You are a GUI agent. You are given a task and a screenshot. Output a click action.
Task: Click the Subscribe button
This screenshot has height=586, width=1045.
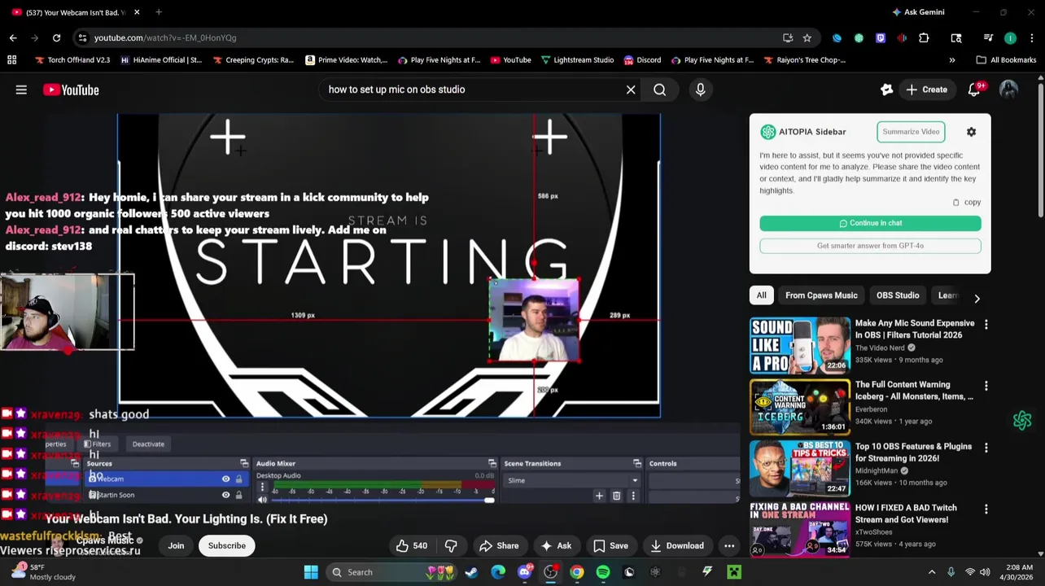pyautogui.click(x=226, y=546)
